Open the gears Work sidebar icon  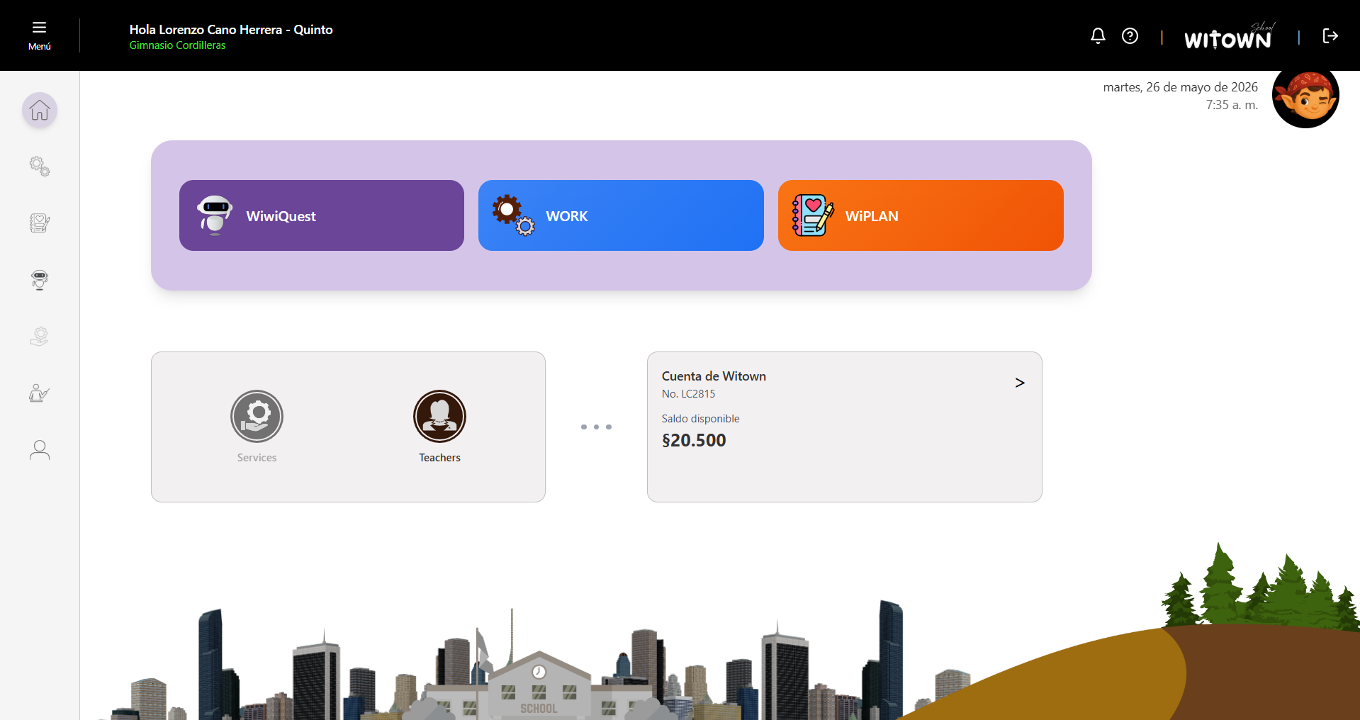40,167
